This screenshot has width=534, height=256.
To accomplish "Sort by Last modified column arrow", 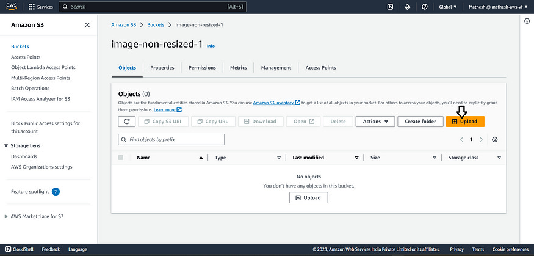I will [x=357, y=158].
